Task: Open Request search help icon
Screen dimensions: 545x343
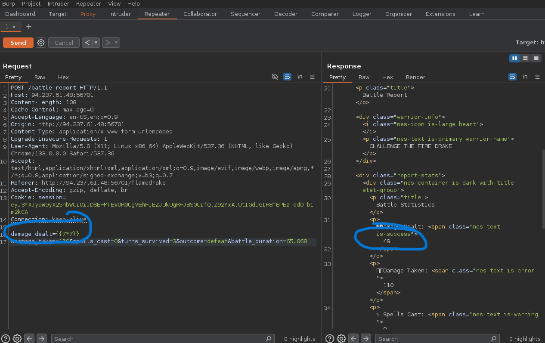Action: click(x=6, y=338)
